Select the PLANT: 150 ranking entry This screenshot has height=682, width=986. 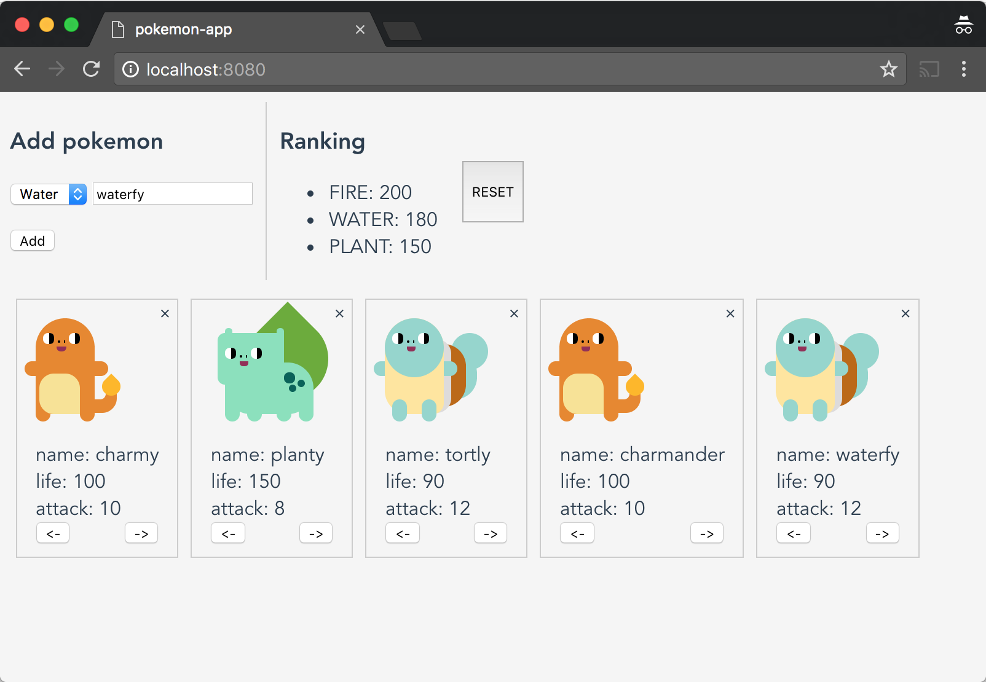tap(380, 246)
